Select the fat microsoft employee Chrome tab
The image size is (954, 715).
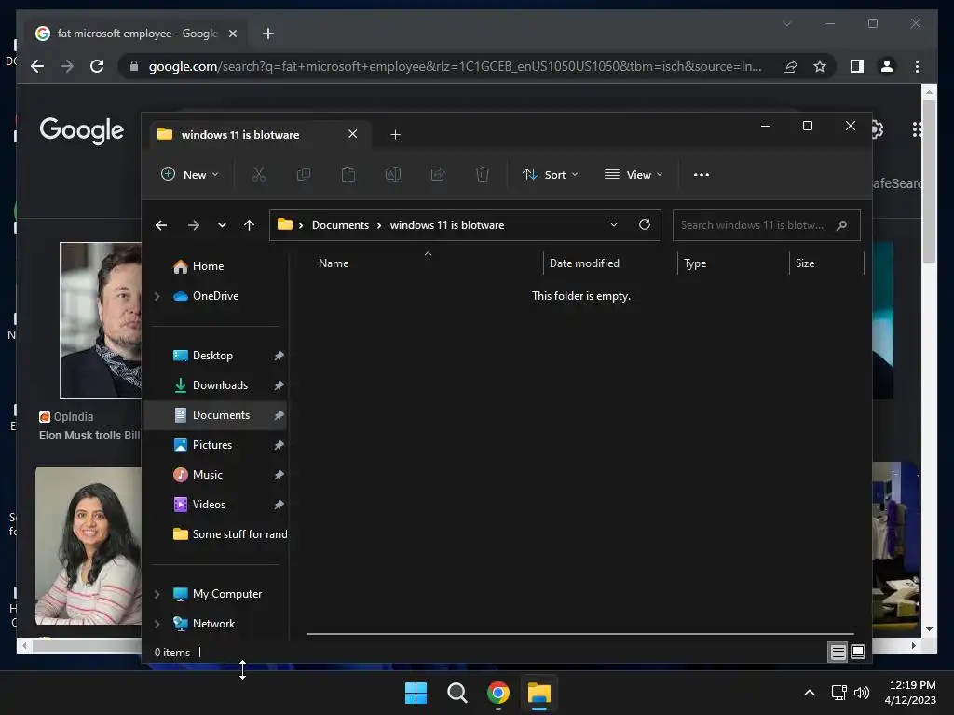137,34
